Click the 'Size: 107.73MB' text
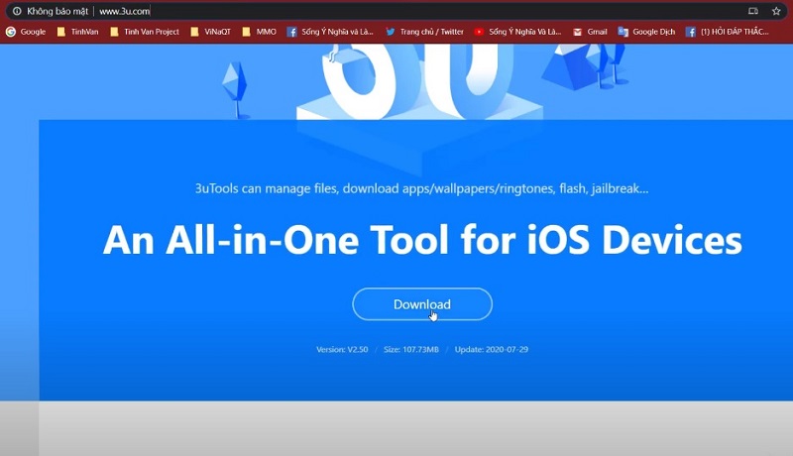 tap(411, 349)
